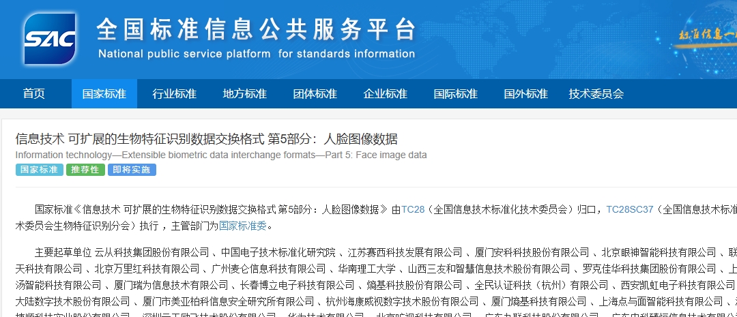Screen dimensions: 737x317
Task: Click the Chinese site title 全国标准信息公共服务平台
Action: (x=256, y=29)
